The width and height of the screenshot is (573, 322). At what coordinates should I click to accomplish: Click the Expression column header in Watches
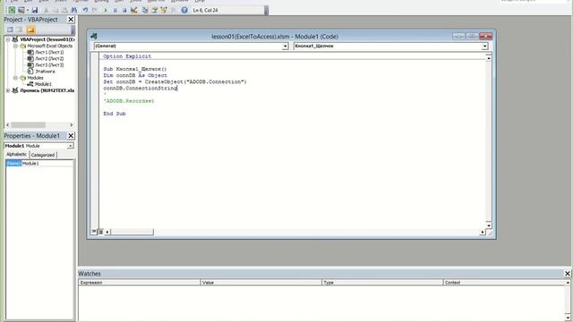coord(140,283)
